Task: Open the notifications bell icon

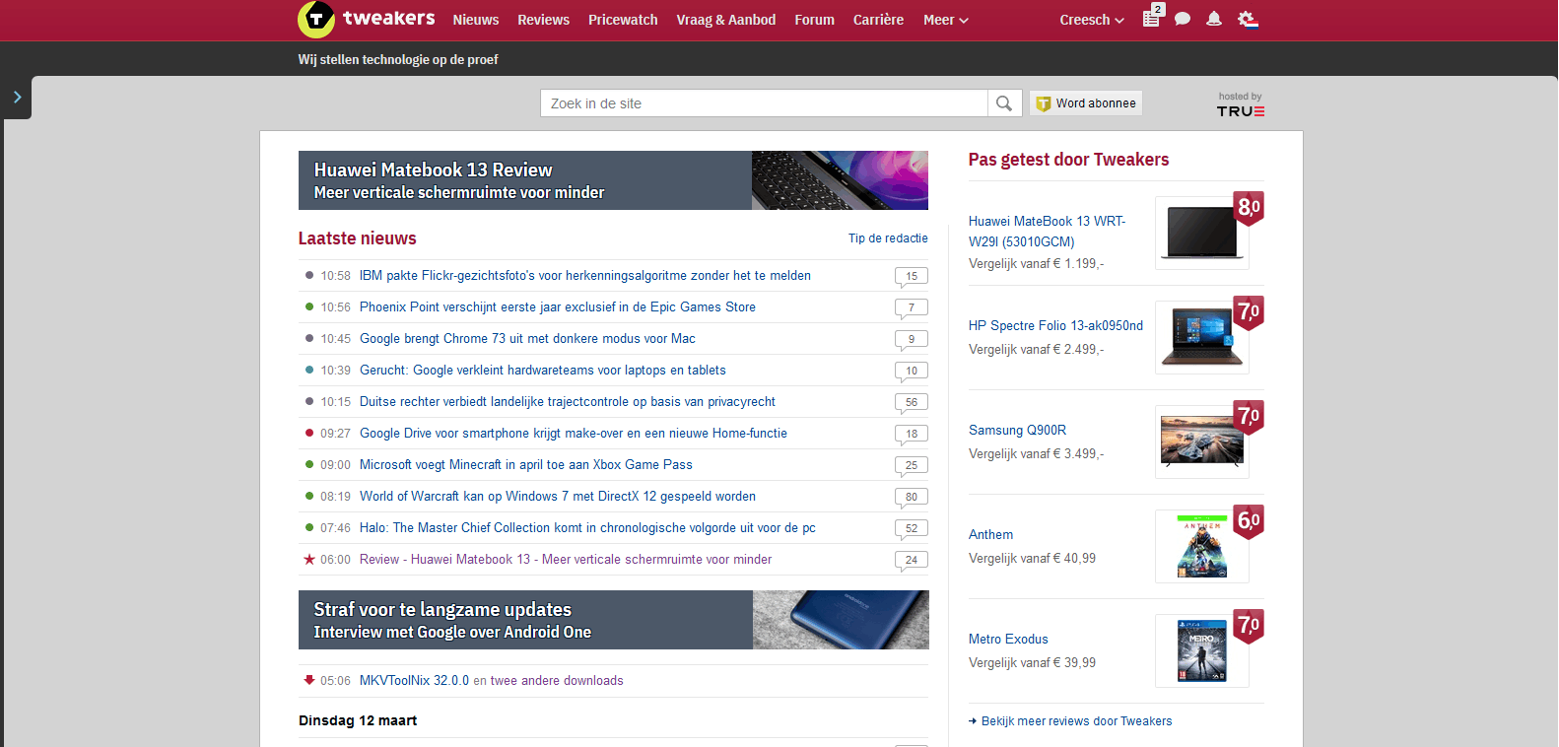Action: 1214,19
